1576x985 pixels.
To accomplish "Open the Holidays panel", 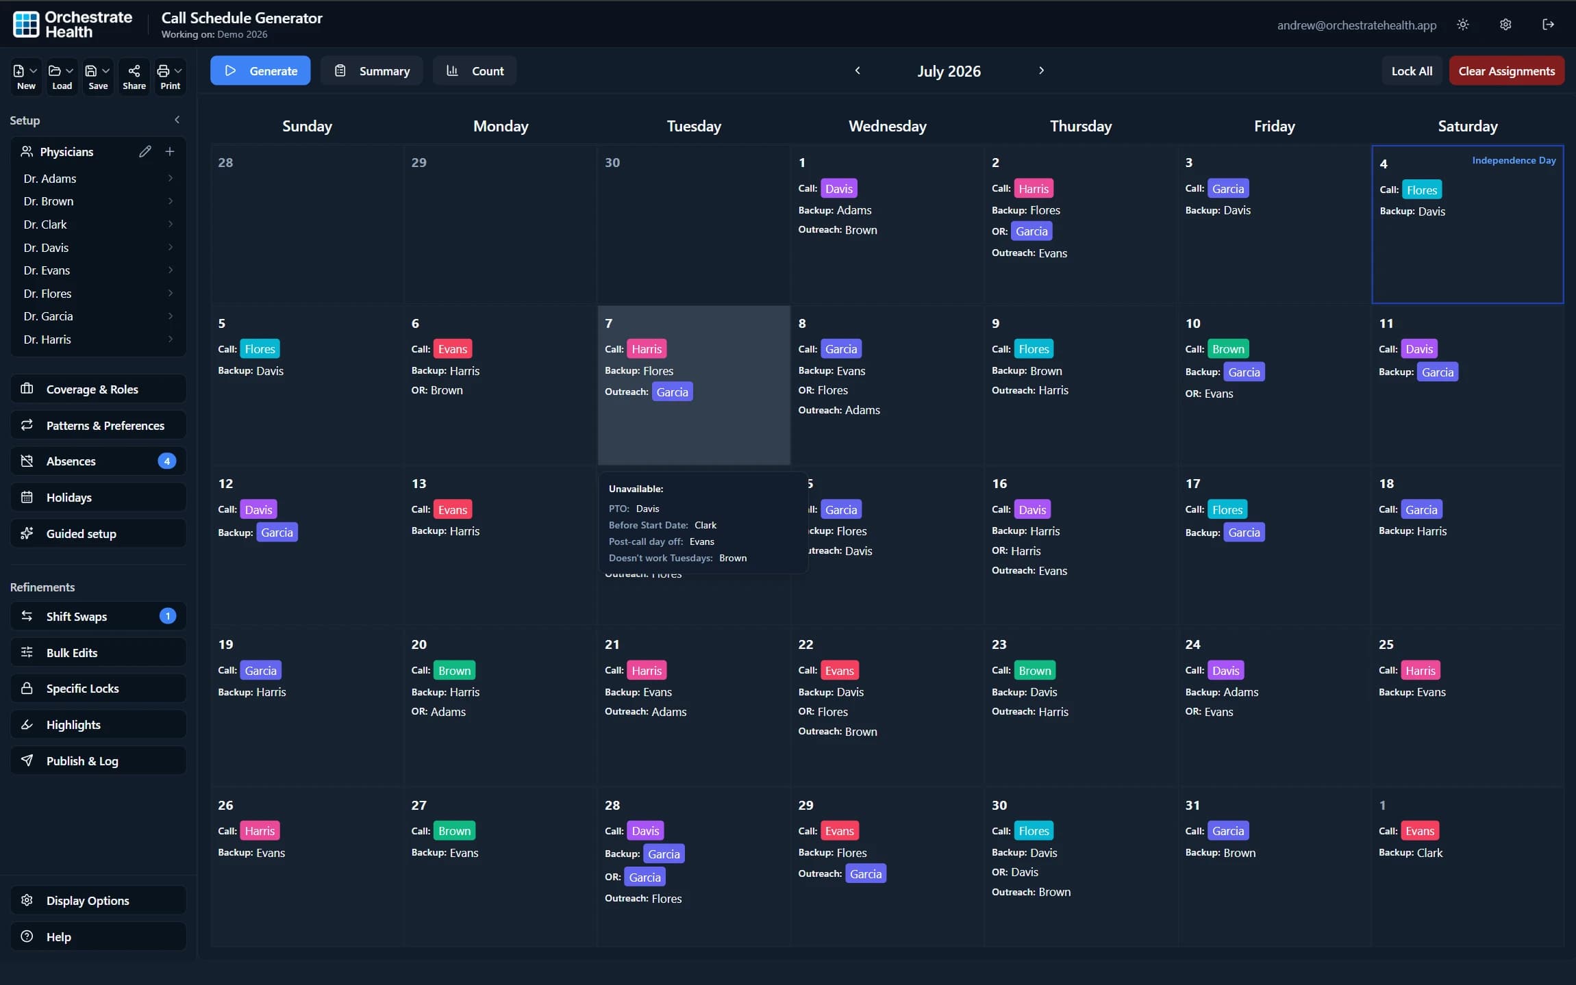I will coord(99,497).
